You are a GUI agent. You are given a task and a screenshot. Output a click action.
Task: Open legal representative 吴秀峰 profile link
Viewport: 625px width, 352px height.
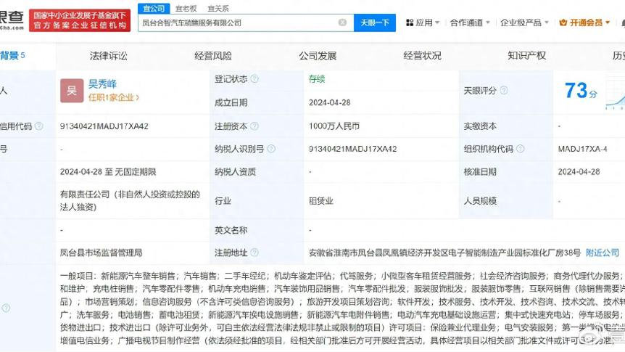[x=102, y=83]
